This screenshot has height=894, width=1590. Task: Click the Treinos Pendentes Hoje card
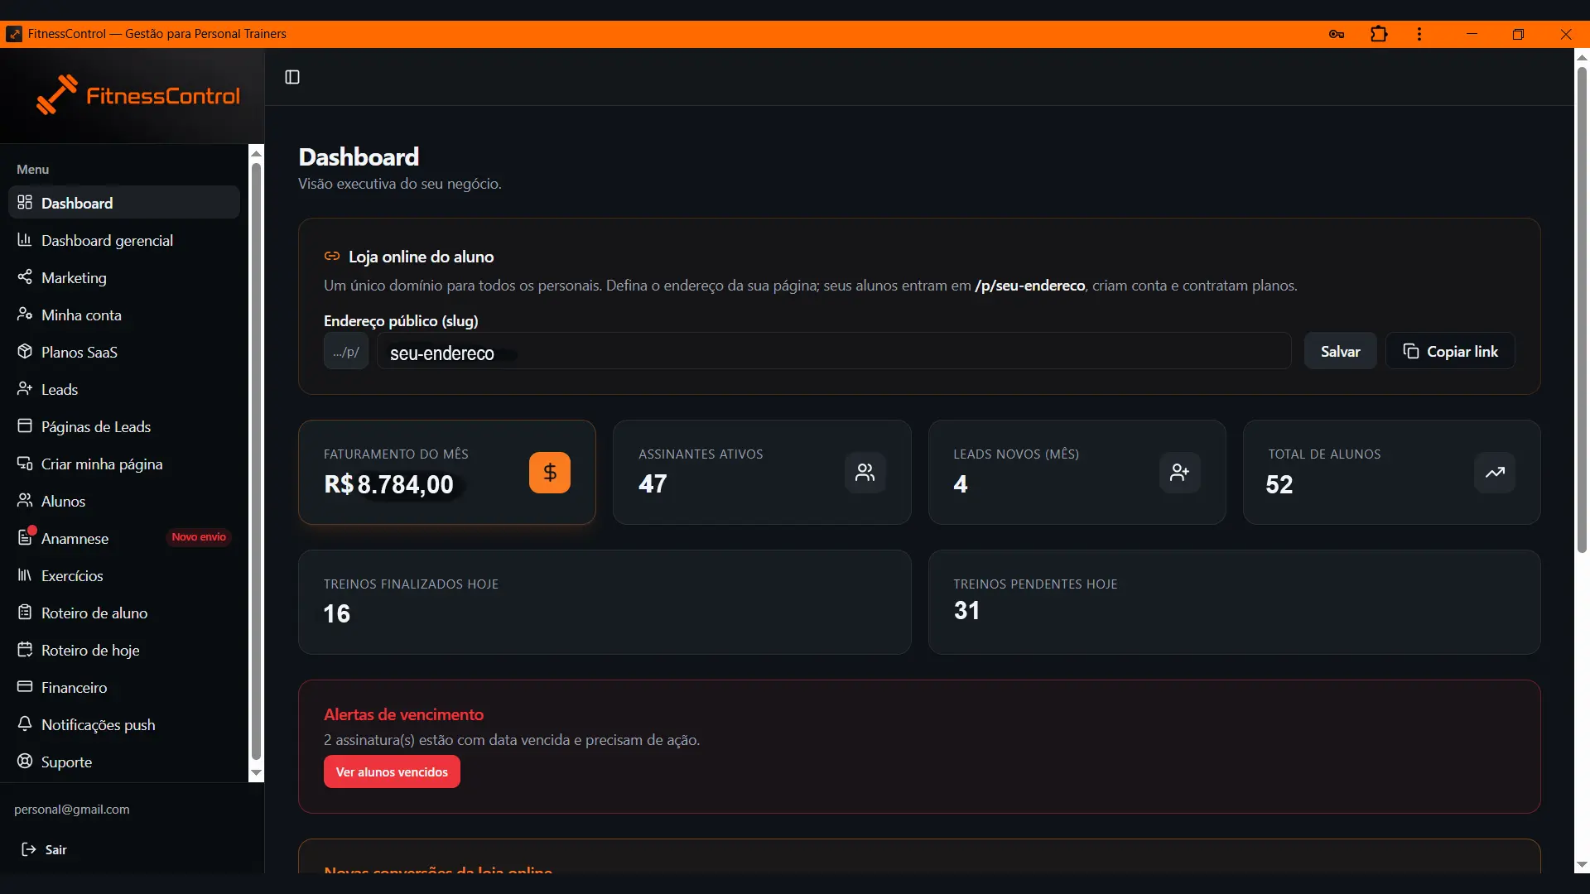(x=1234, y=602)
